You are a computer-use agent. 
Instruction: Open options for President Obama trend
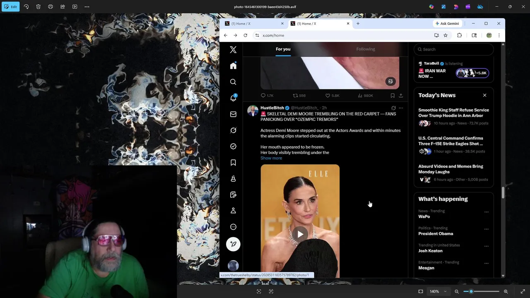[x=487, y=229]
